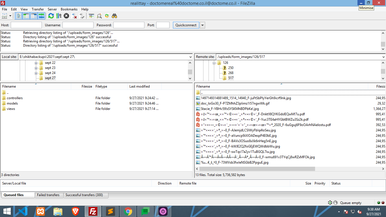Cancel the current operation
Image resolution: width=386 pixels, height=217 pixels.
coord(66,16)
